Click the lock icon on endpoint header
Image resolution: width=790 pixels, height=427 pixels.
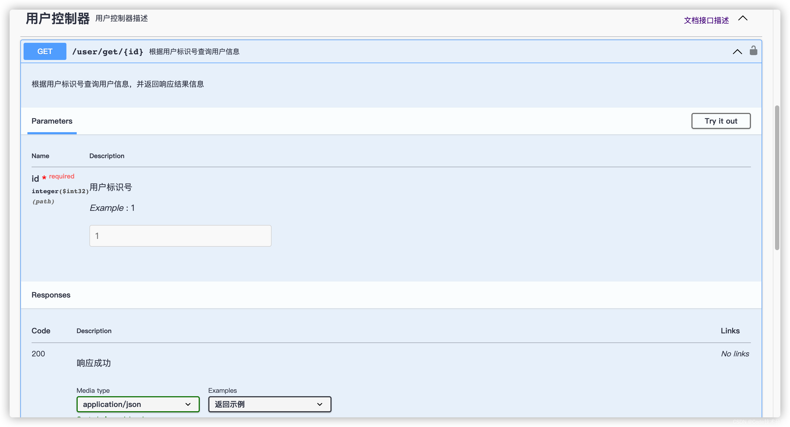pyautogui.click(x=753, y=51)
